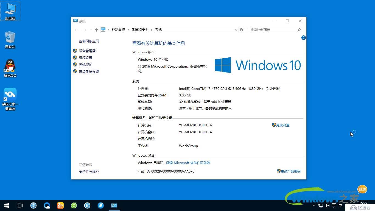Image resolution: width=375 pixels, height=211 pixels.
Task: Toggle the 中 input method indicator
Action: point(340,206)
